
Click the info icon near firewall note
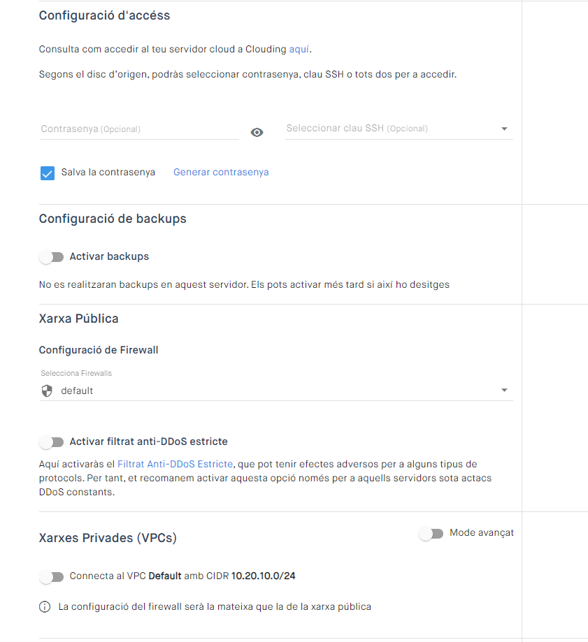(x=45, y=607)
